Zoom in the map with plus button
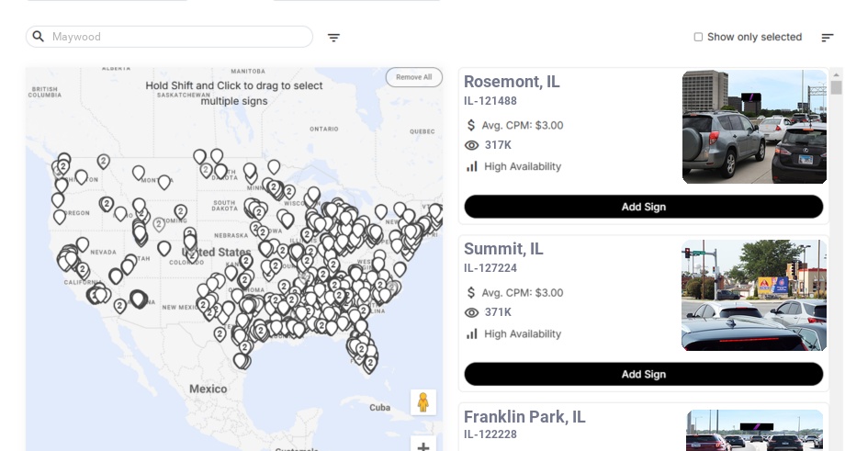 (422, 447)
